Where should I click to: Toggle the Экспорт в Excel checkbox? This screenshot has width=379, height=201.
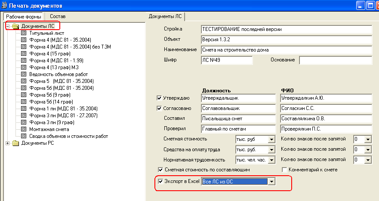click(x=160, y=181)
